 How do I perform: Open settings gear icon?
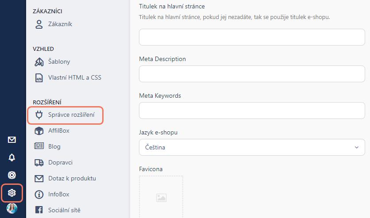12,193
